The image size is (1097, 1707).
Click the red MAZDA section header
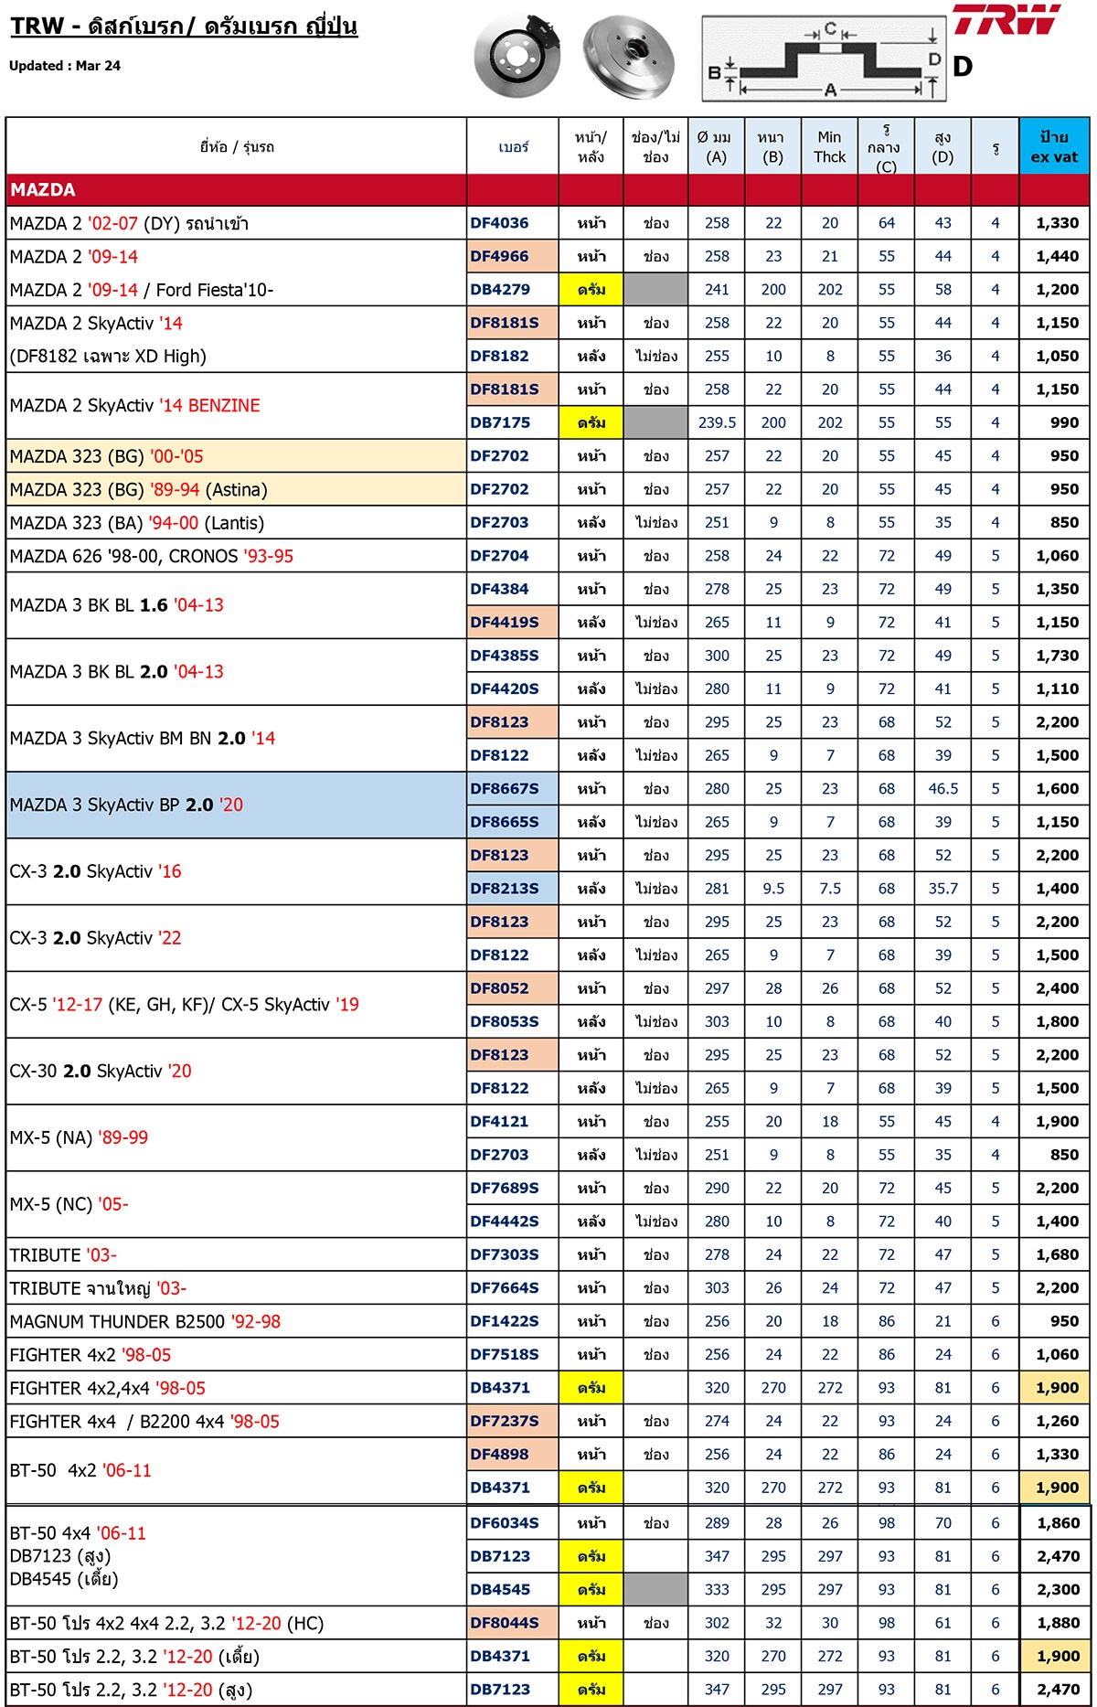click(548, 190)
